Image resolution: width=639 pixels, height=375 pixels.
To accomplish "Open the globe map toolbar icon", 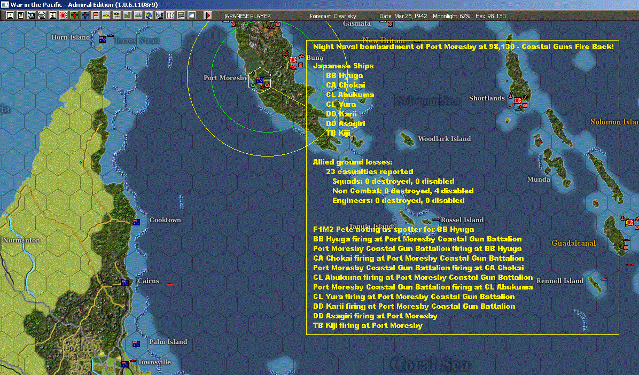I will click(x=149, y=15).
